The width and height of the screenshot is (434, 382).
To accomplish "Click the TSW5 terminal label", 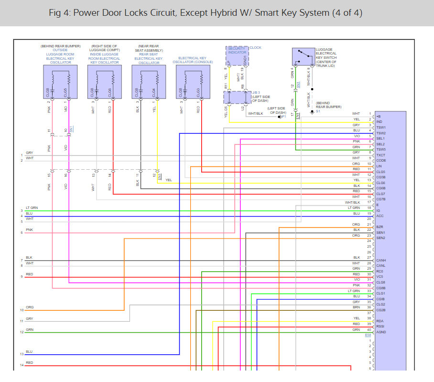I will (381, 150).
